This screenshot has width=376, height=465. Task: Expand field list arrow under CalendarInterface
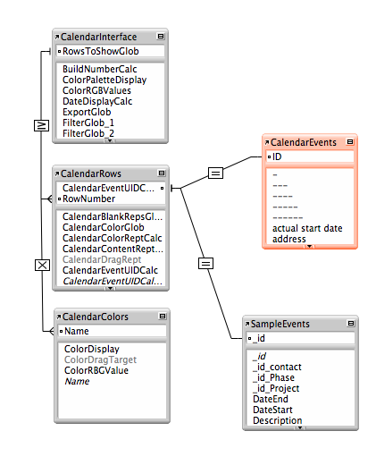click(x=110, y=140)
